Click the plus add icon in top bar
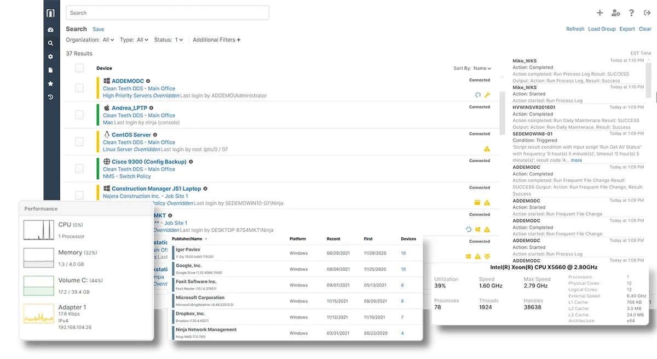Screen dimensions: 657x359 pos(600,13)
